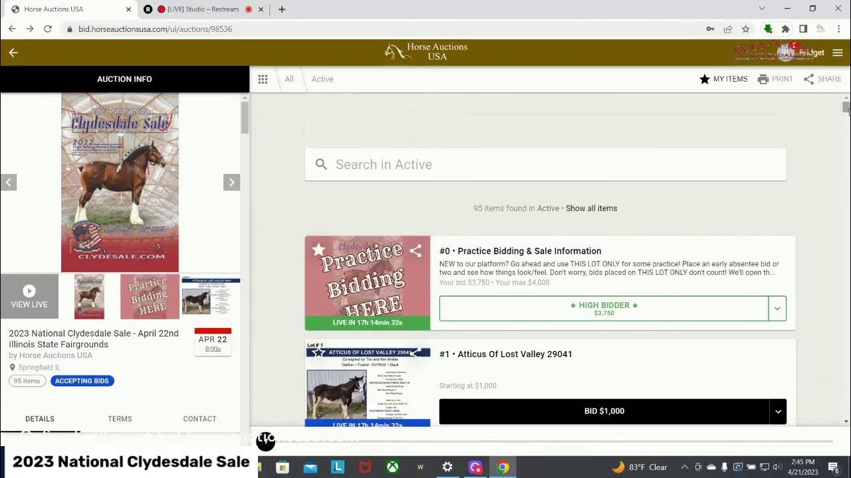Click the search magnifier icon

coord(321,164)
